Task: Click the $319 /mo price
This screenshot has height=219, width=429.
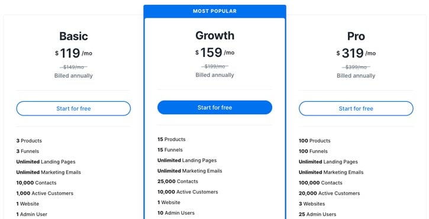Action: [356, 53]
